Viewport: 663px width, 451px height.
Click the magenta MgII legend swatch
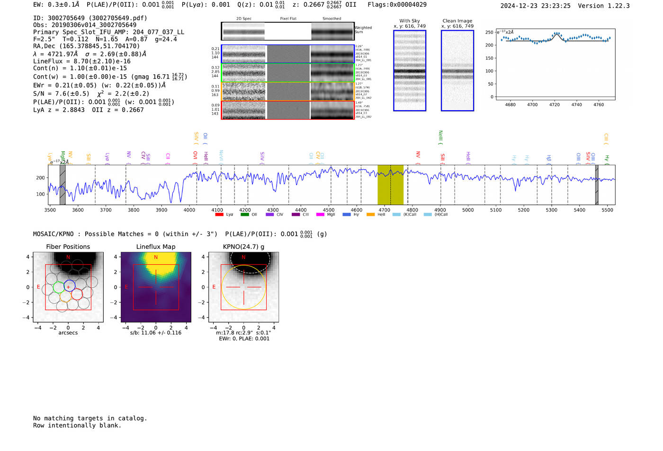point(321,215)
